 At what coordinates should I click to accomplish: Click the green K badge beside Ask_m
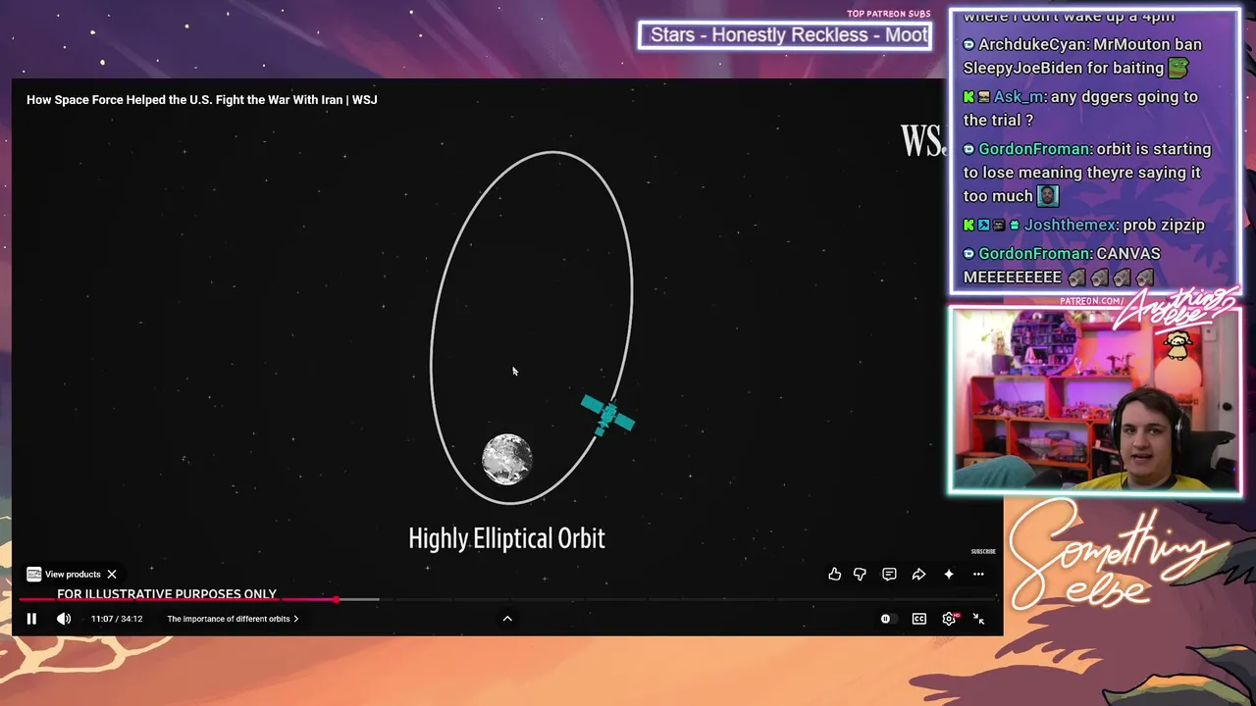click(968, 97)
